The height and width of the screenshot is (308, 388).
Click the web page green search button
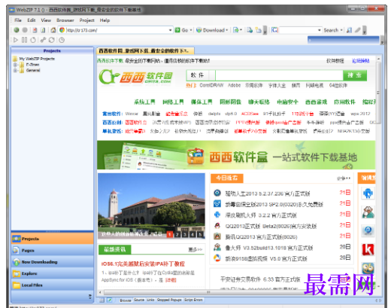tap(354, 75)
